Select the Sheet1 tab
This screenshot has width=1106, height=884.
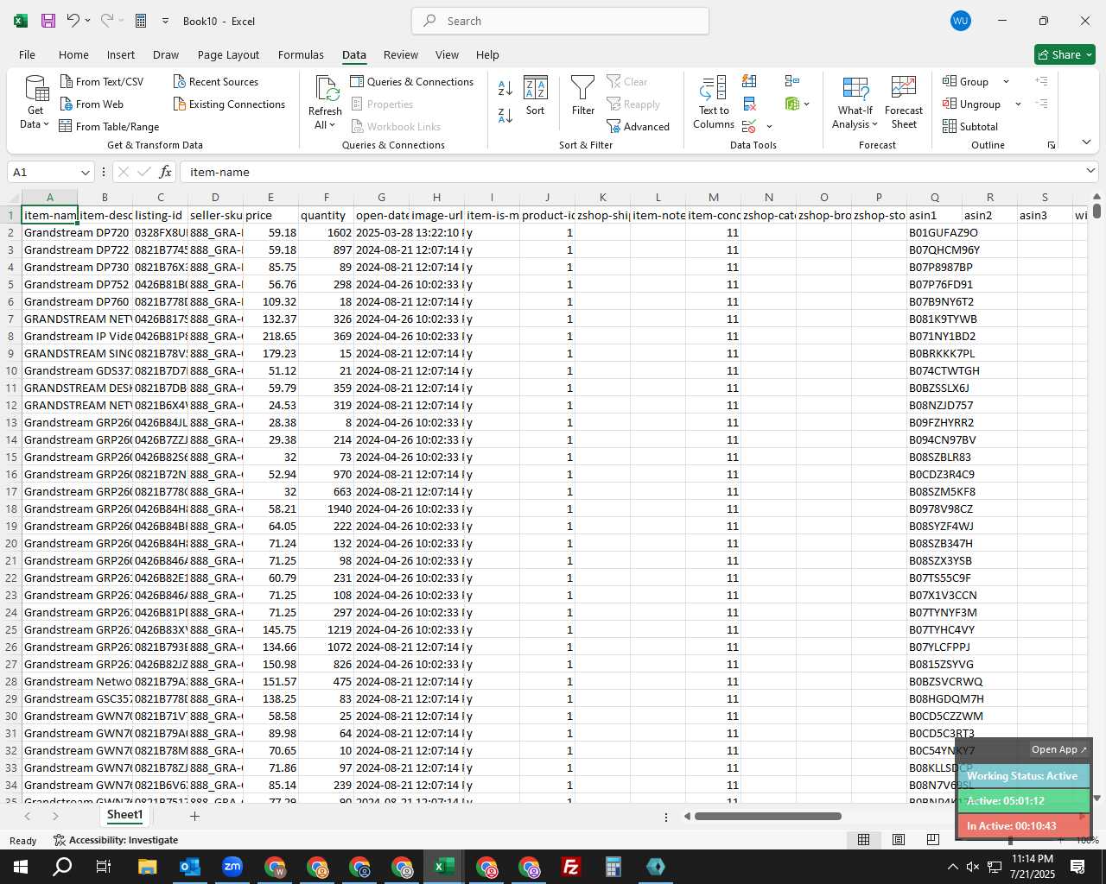[x=124, y=815]
